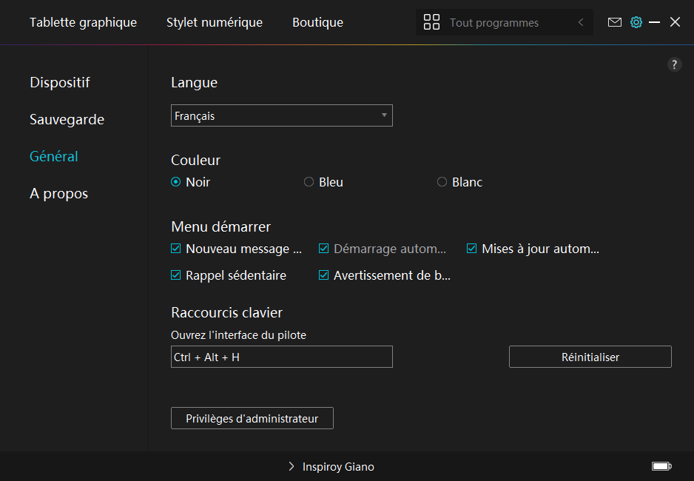Switch to the Stylet numérique tab
The width and height of the screenshot is (694, 481).
[x=214, y=22]
